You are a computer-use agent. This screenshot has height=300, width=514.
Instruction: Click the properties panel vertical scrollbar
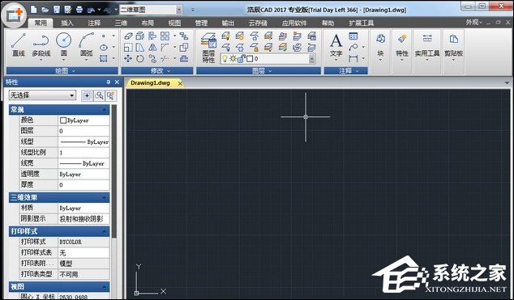[114, 171]
